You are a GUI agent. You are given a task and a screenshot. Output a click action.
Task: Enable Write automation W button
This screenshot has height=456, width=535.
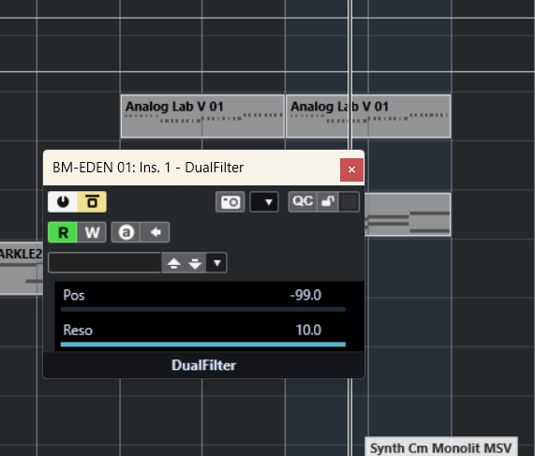pyautogui.click(x=92, y=232)
